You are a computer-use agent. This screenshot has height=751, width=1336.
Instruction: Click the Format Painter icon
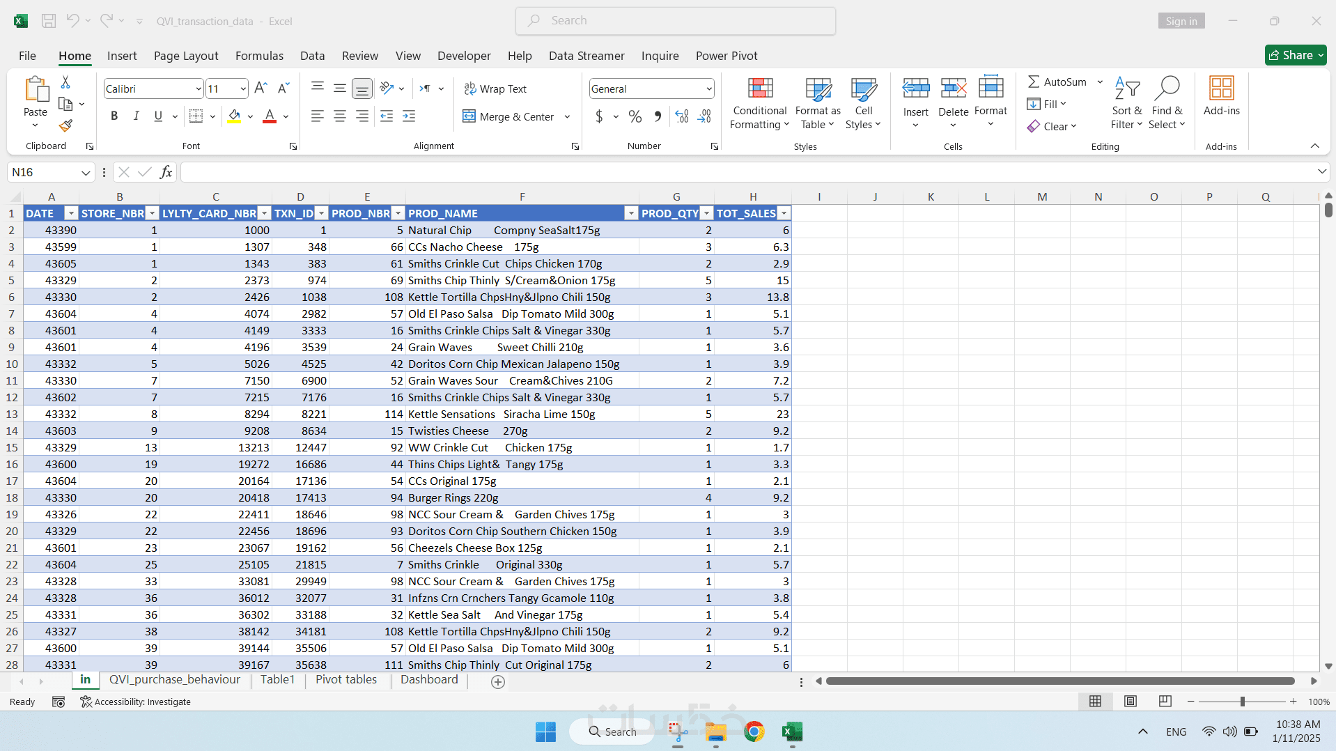tap(65, 125)
